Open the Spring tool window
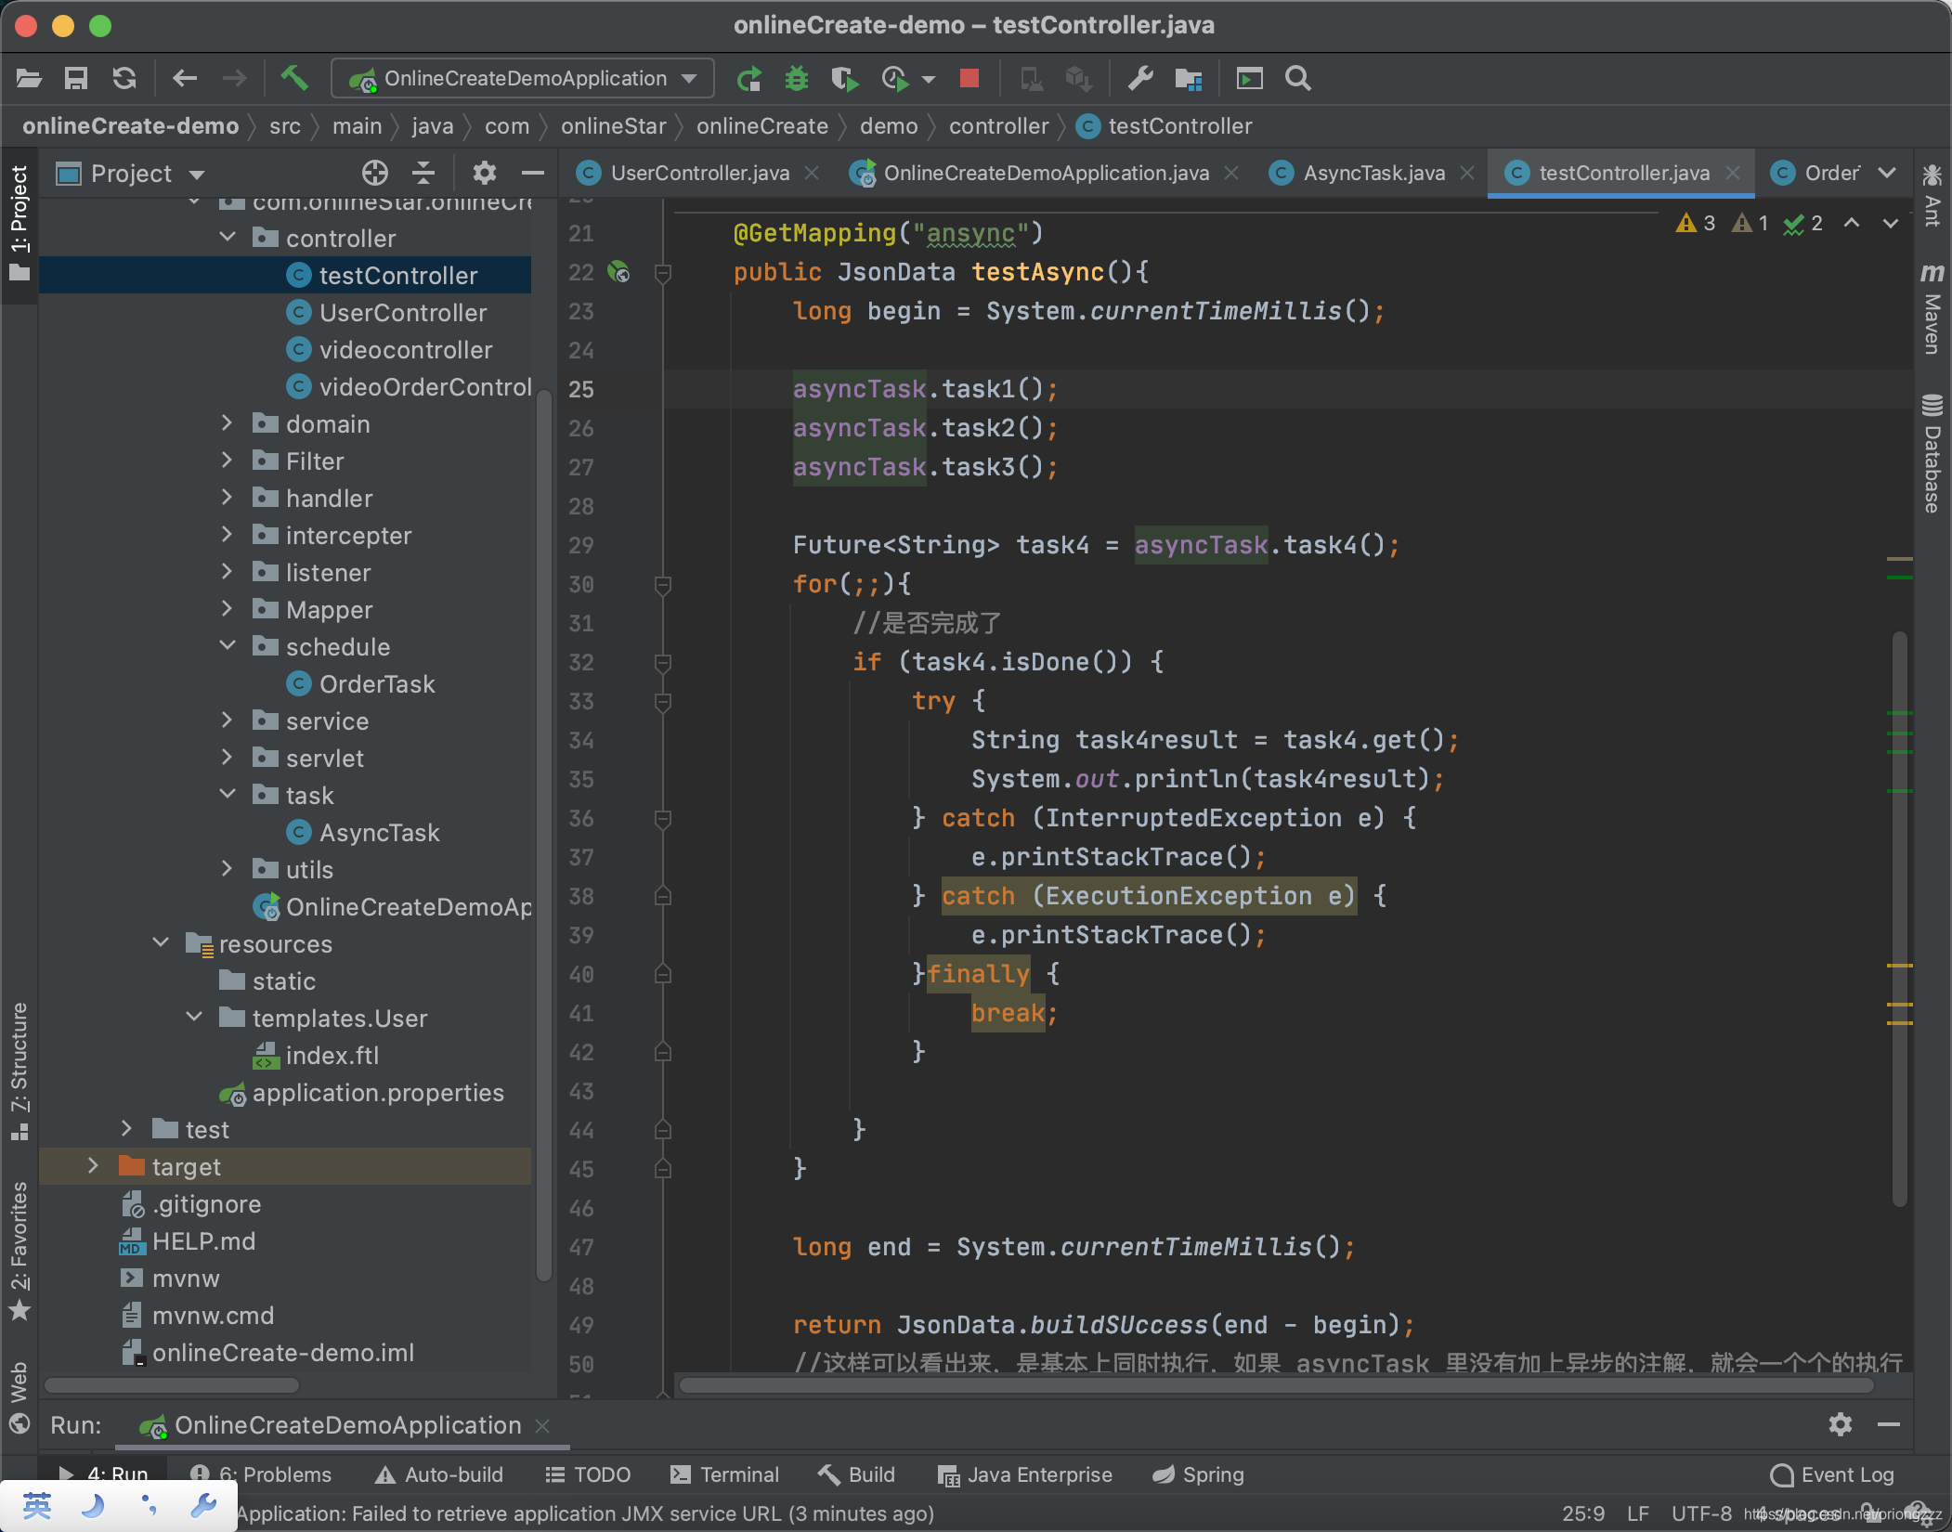Screen dimensions: 1952x1532 [x=1198, y=1474]
